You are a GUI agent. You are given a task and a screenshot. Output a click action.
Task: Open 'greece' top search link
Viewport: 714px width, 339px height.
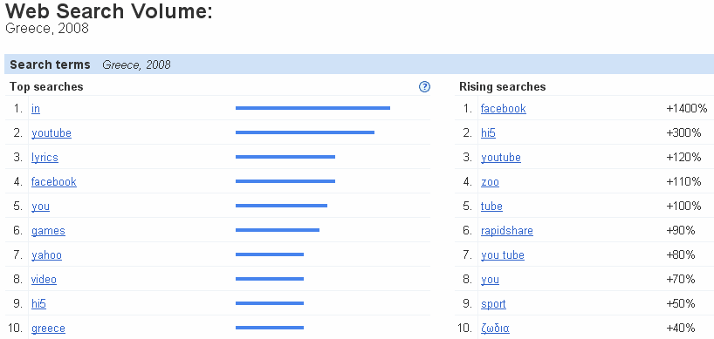48,329
